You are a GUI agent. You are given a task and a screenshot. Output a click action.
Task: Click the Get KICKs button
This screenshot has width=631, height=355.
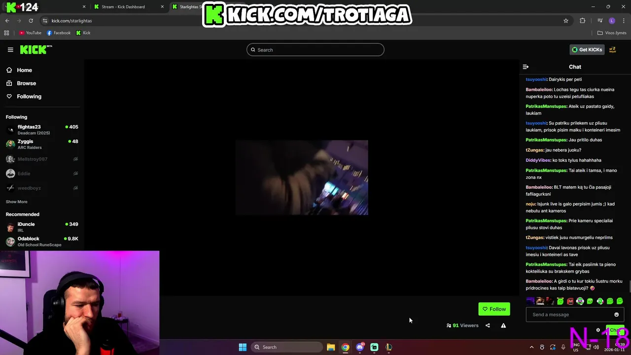587,50
